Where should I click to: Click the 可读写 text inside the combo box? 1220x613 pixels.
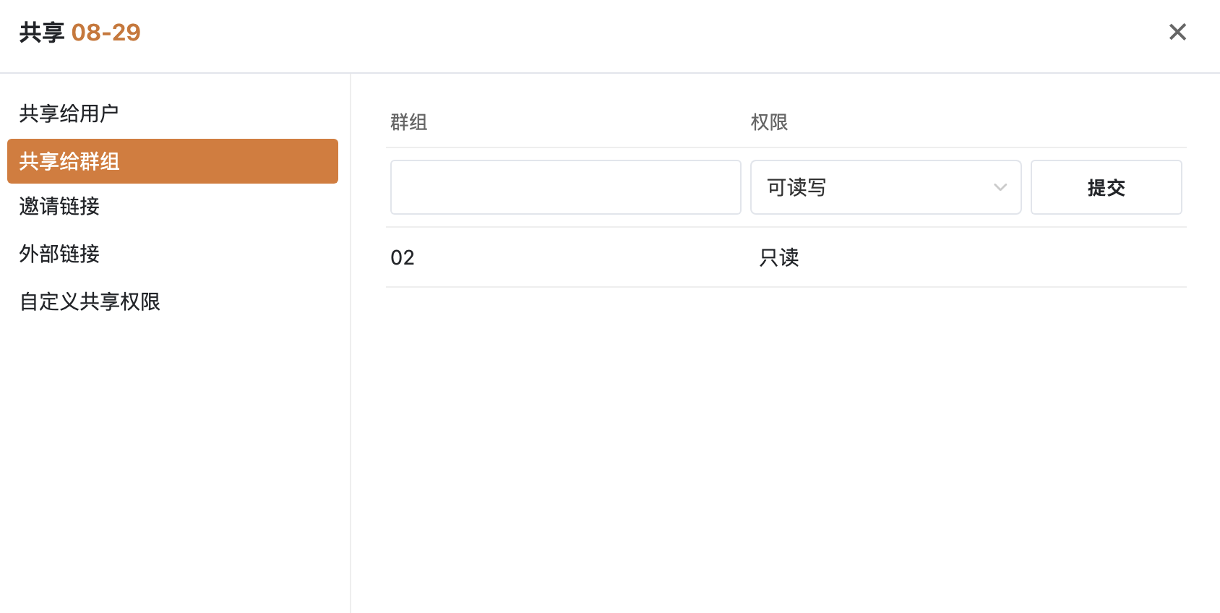(x=796, y=187)
